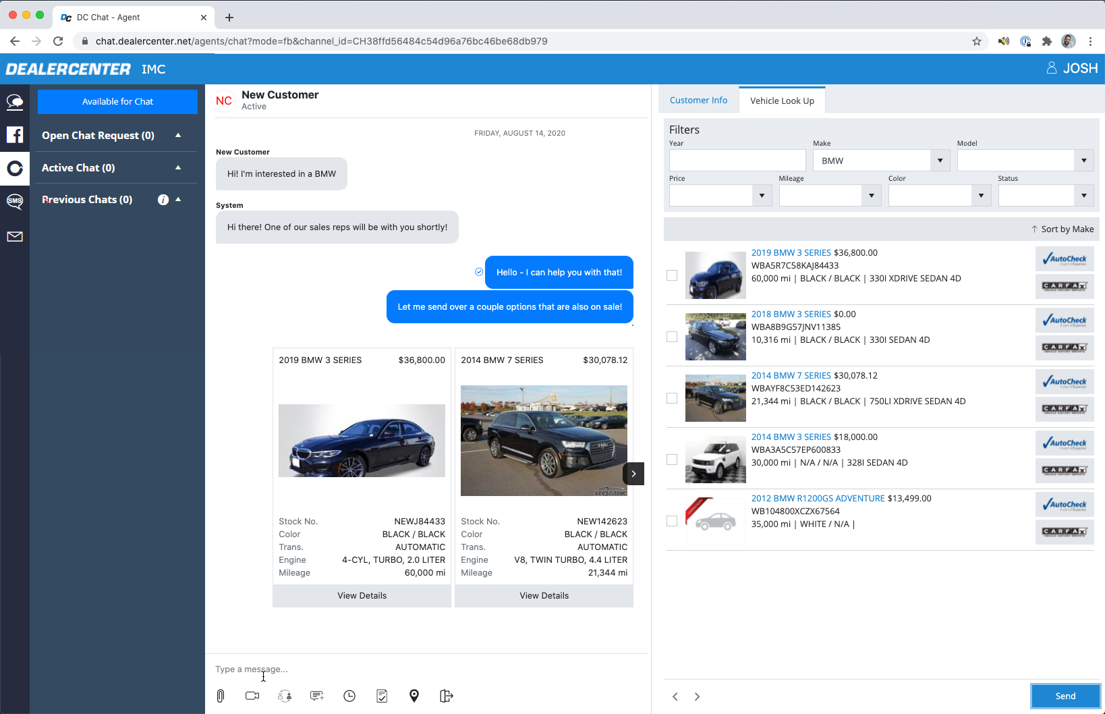Click the document checklist icon
1105x714 pixels.
(382, 696)
